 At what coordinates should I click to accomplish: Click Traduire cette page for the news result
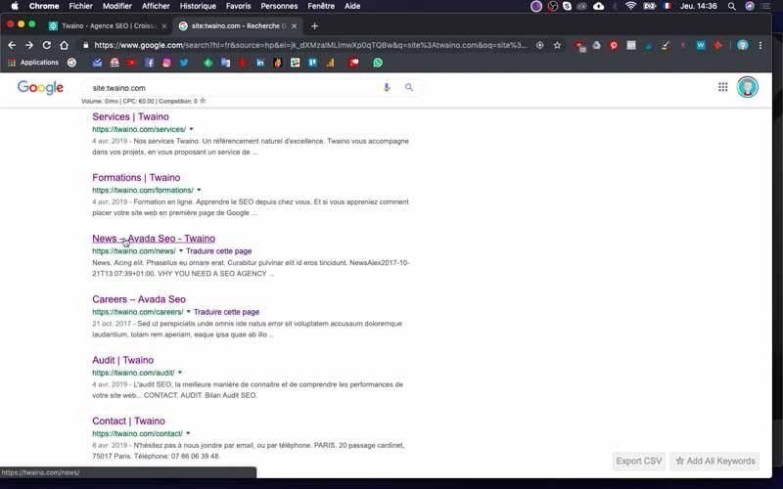click(x=218, y=251)
